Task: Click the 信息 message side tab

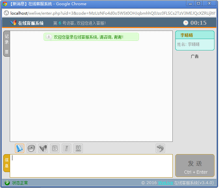Action: click(7, 163)
